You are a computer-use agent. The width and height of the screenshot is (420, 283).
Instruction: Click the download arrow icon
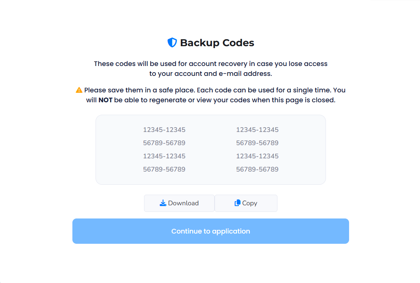click(x=163, y=203)
